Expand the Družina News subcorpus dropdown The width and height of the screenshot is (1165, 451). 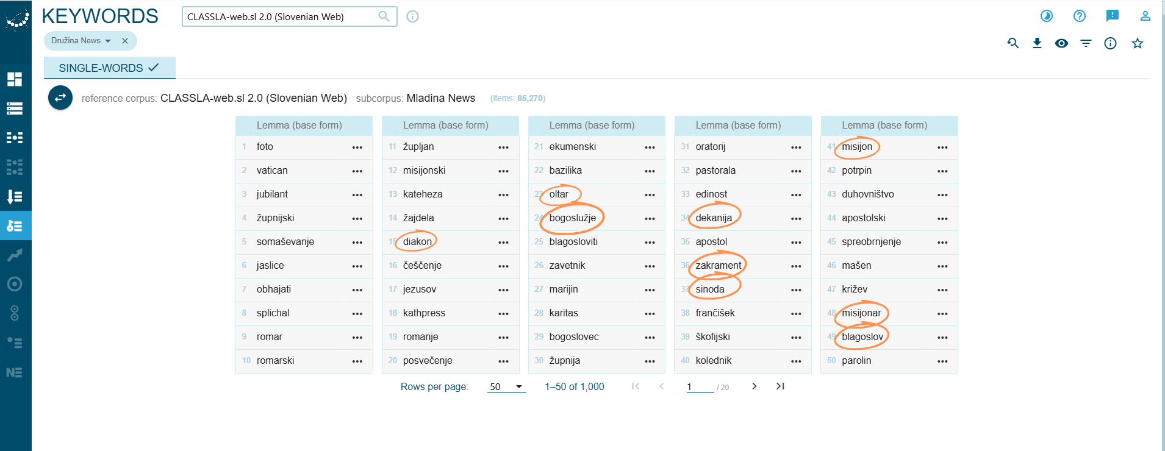pos(108,41)
